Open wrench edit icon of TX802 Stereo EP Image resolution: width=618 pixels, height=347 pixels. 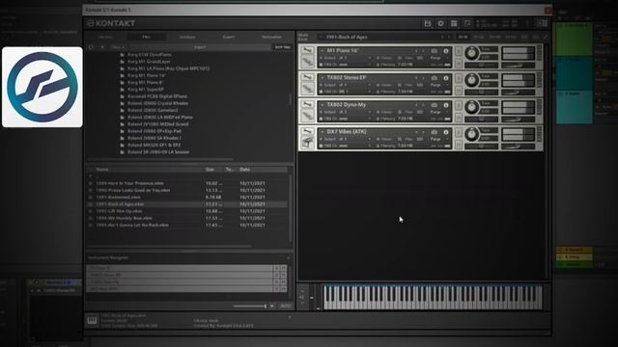pyautogui.click(x=307, y=77)
